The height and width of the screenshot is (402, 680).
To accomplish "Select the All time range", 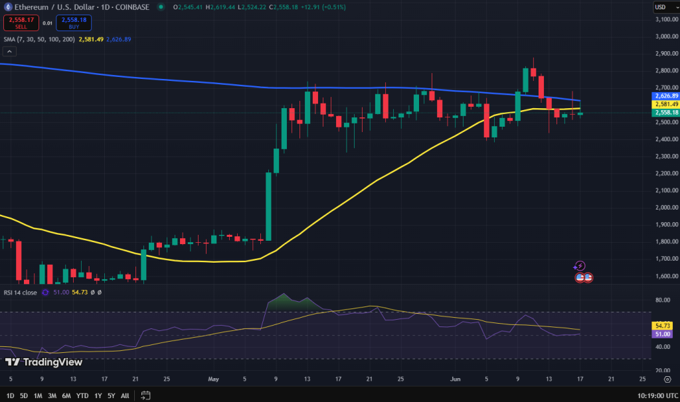I will click(x=125, y=395).
